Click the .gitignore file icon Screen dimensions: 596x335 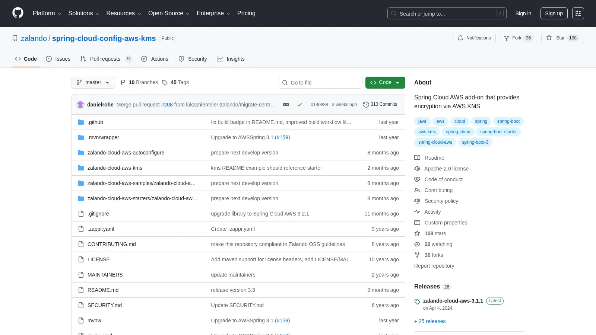tap(81, 214)
